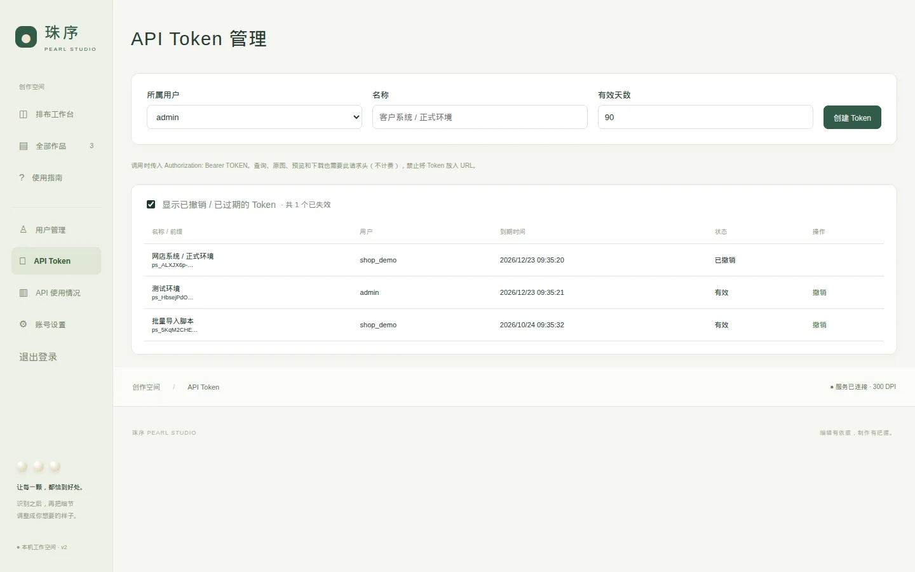Click the 创作空间 breadcrumb link
915x572 pixels.
(x=146, y=387)
